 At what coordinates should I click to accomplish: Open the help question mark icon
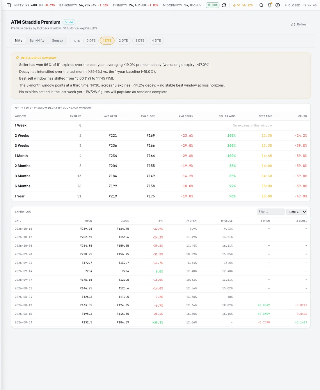[x=278, y=5]
